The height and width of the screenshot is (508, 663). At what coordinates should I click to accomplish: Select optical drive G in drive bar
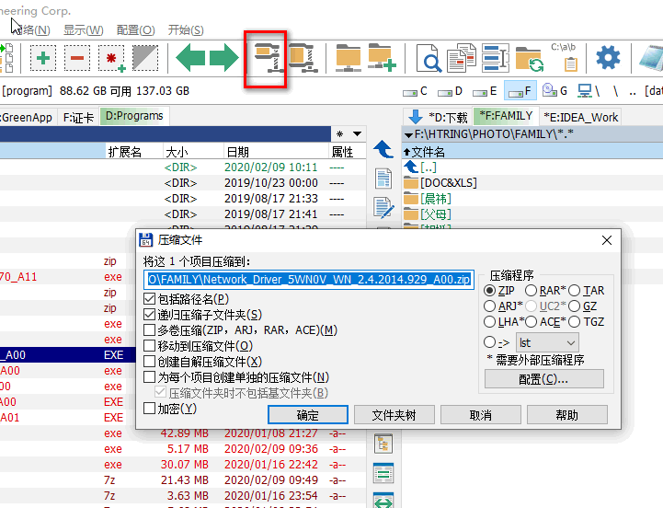pos(554,90)
